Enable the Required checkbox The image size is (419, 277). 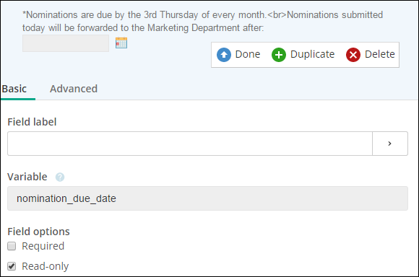coord(12,246)
